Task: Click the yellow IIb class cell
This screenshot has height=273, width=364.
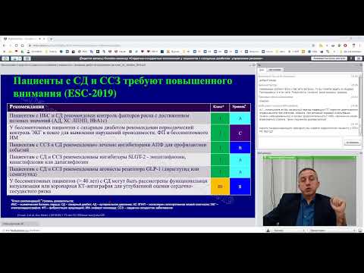Action: [220, 187]
